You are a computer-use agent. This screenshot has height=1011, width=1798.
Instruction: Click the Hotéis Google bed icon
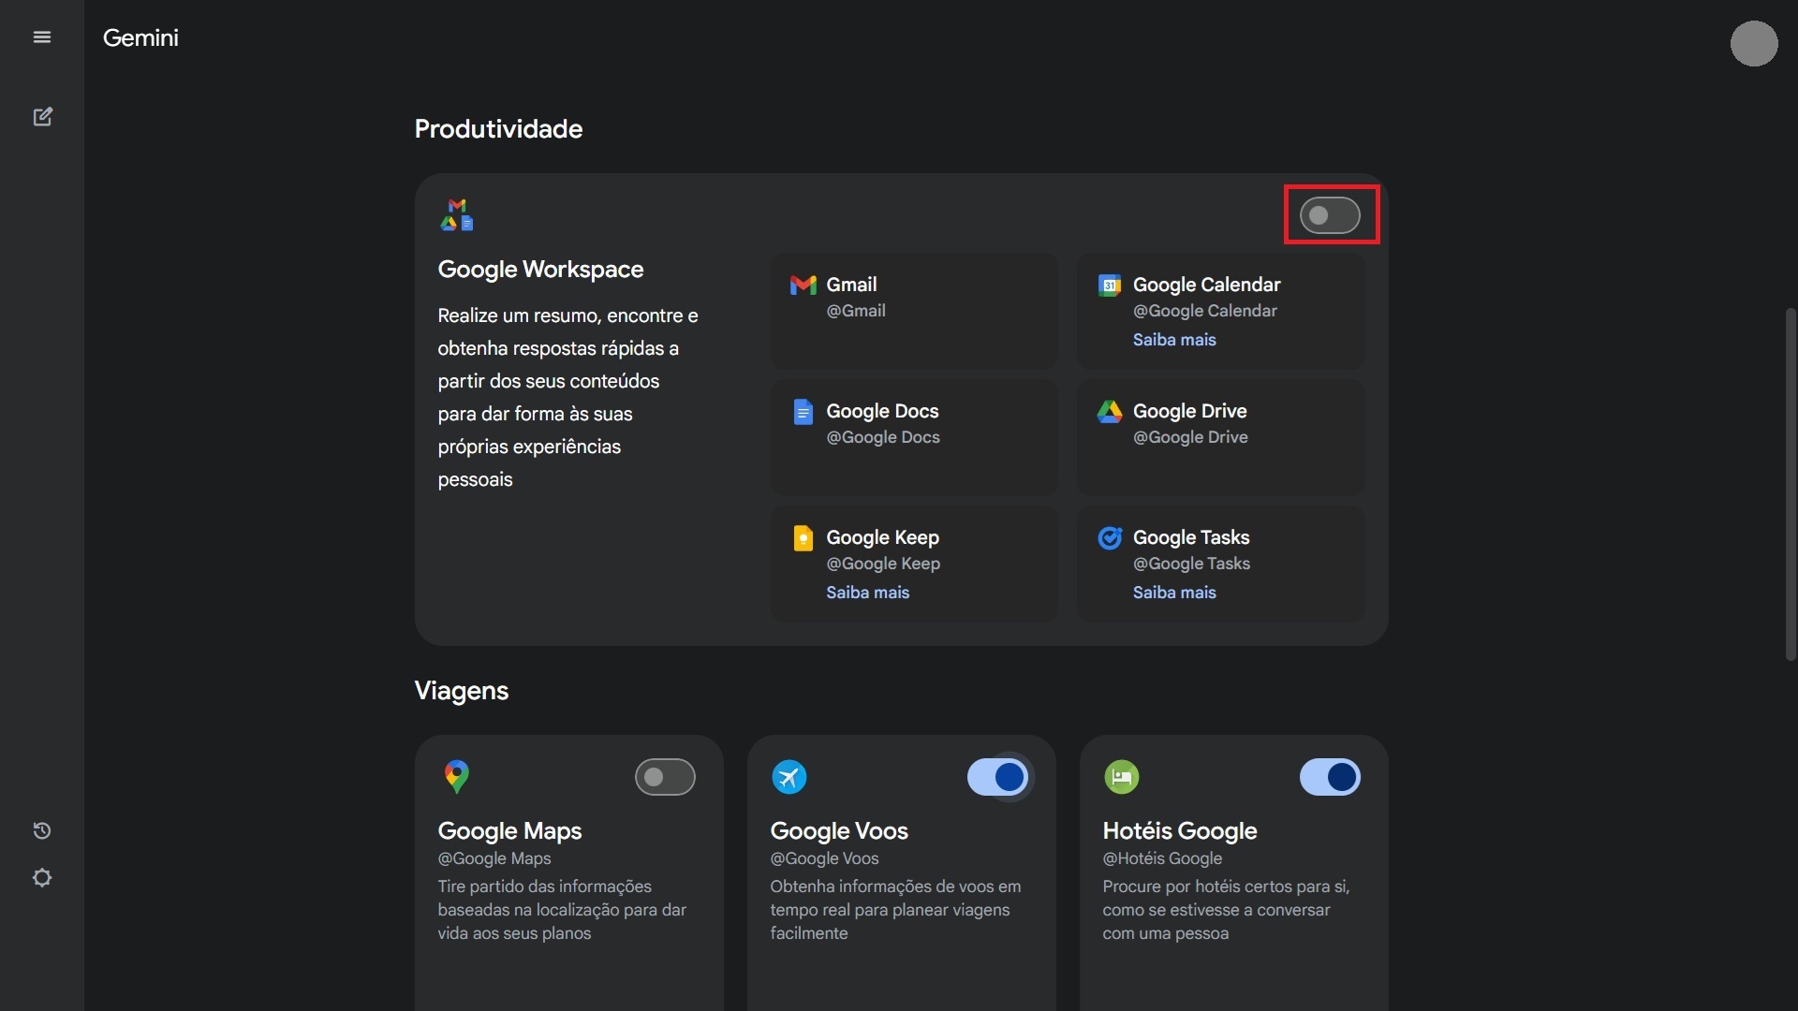(1122, 777)
